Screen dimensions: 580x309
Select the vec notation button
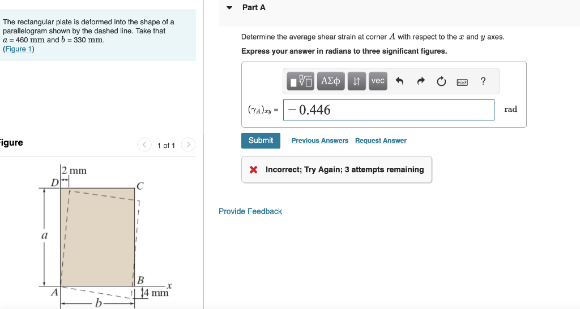coord(378,81)
